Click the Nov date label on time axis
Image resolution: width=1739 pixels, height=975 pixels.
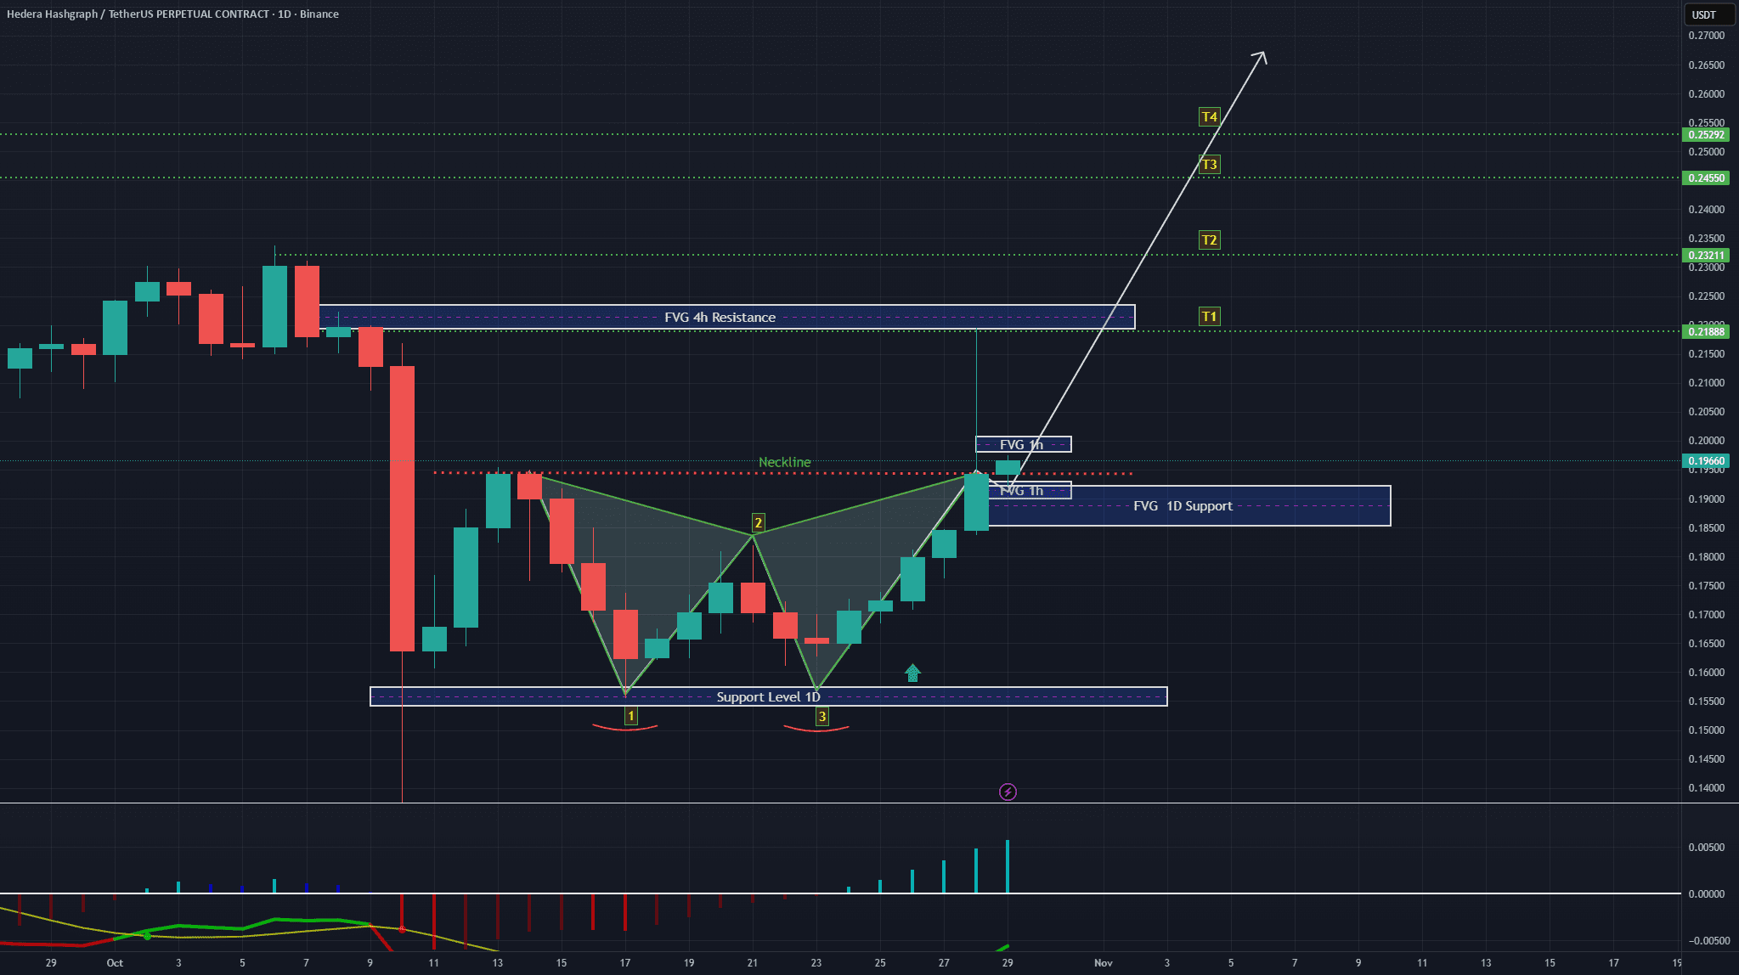coord(1103,962)
